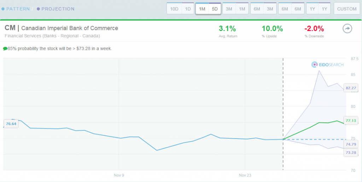Choose the 3M pattern 1M projection range
Screen dimensions: 362x182
235,9
